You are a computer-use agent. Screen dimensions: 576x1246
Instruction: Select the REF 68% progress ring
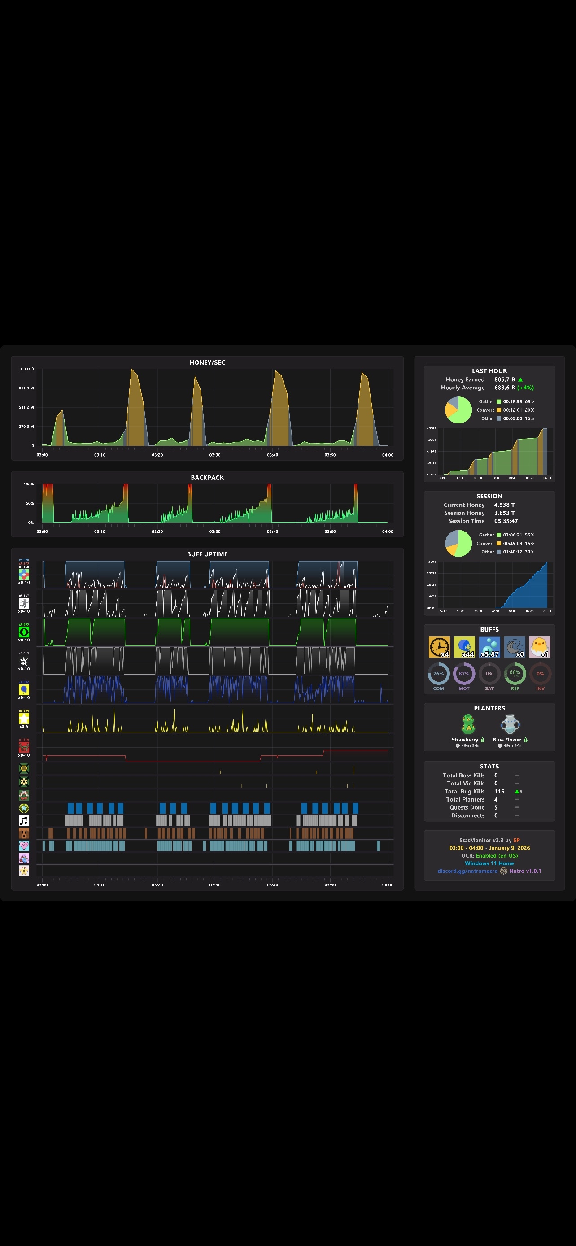click(x=515, y=674)
